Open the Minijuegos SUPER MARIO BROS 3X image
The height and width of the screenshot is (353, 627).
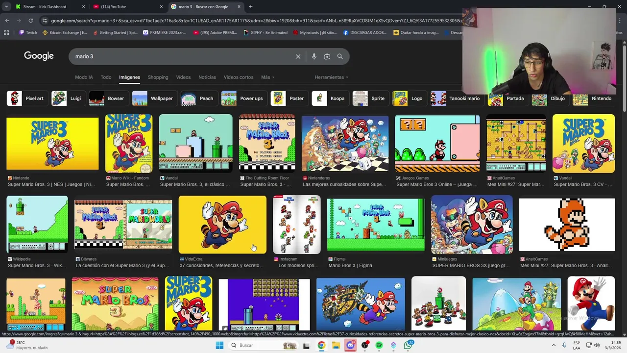point(472,225)
